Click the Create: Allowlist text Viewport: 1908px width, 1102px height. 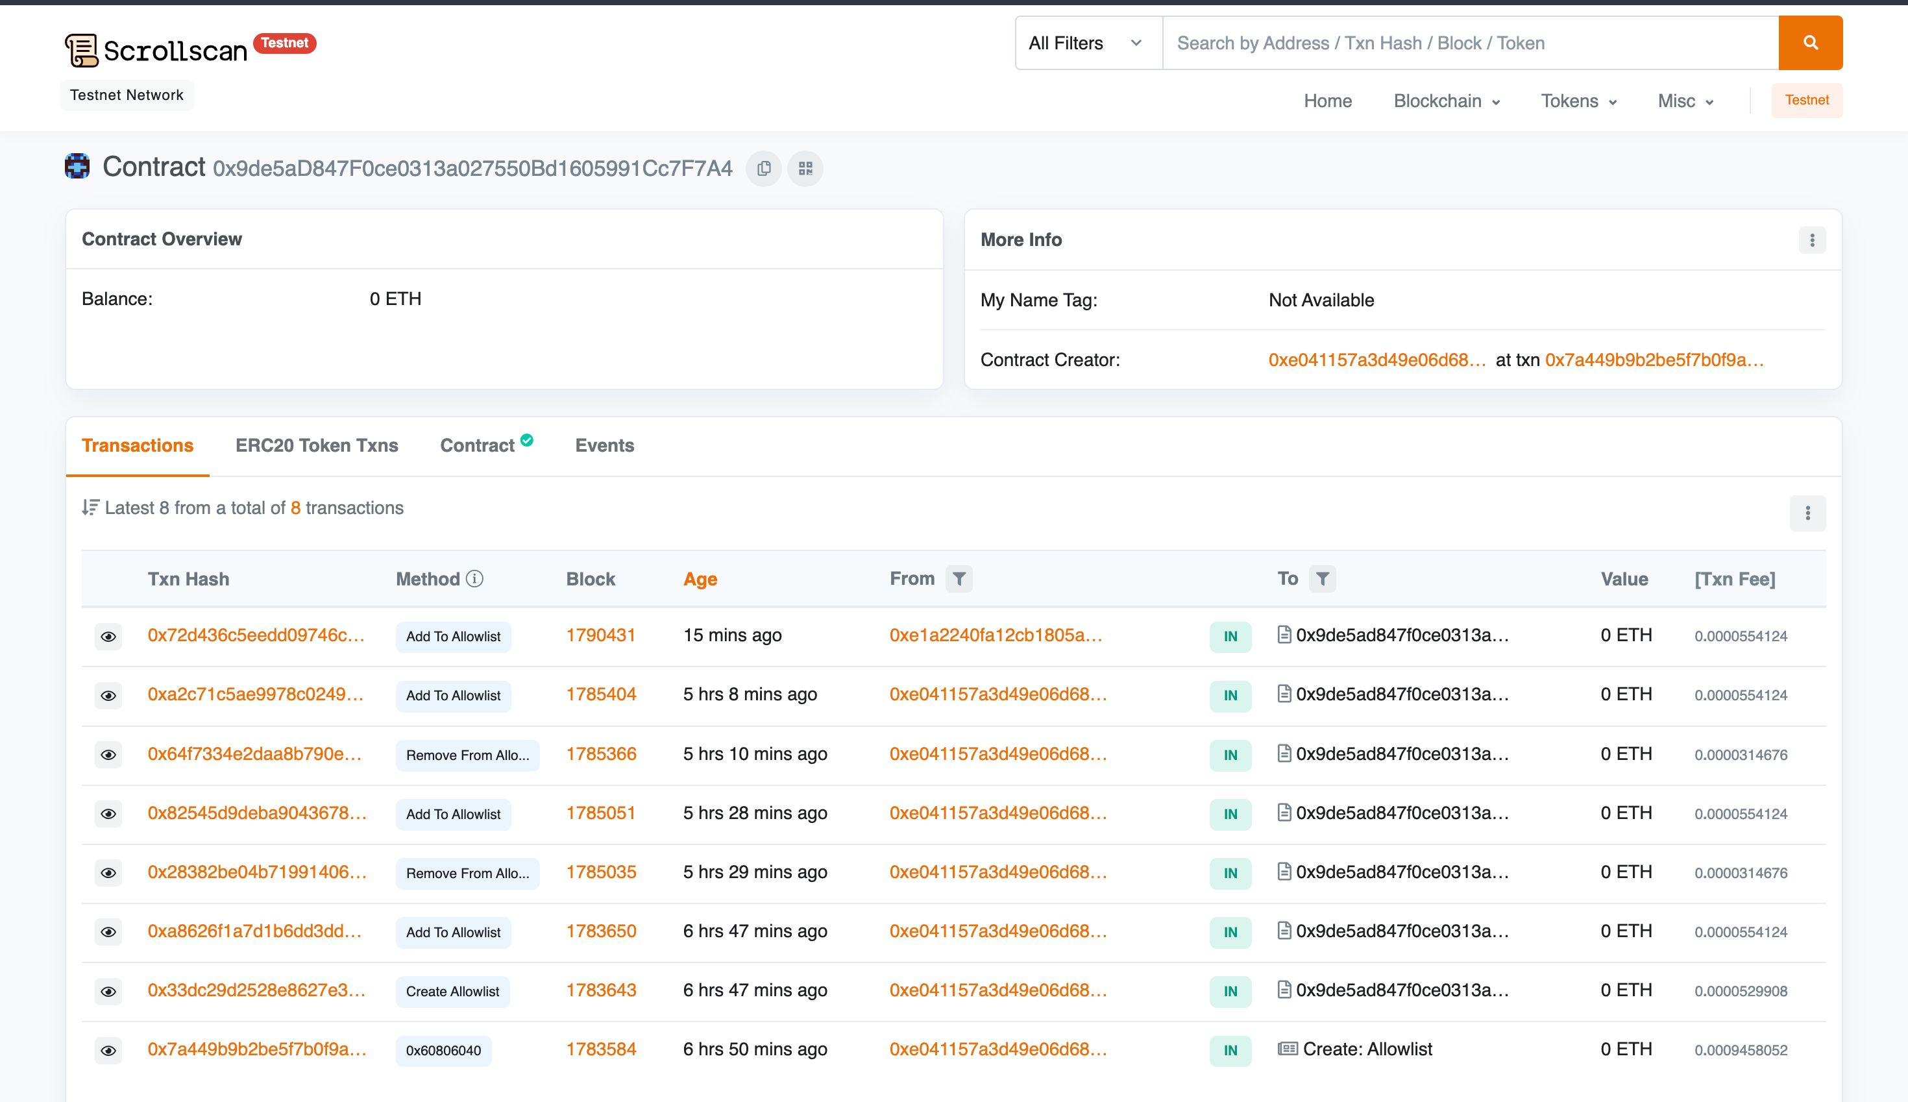[1367, 1049]
